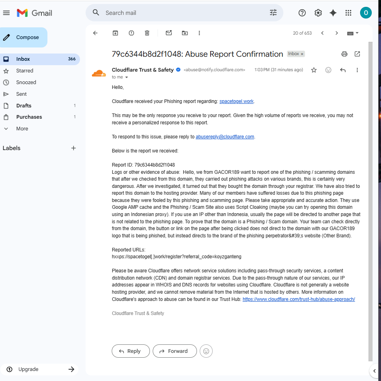Open Starred folder
Viewport: 381px width, 381px height.
click(40, 71)
